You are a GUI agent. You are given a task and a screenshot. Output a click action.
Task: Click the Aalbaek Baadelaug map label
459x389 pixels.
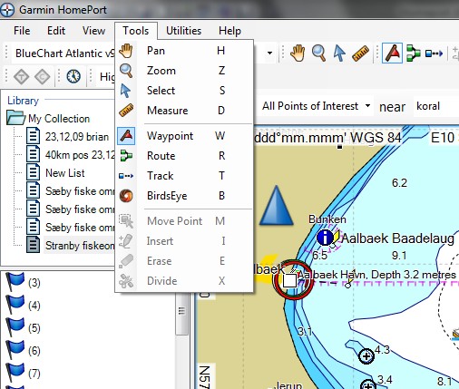pos(397,238)
